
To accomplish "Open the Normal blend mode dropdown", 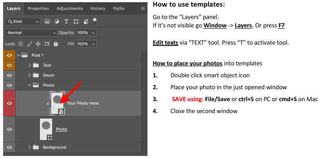I will [x=31, y=33].
